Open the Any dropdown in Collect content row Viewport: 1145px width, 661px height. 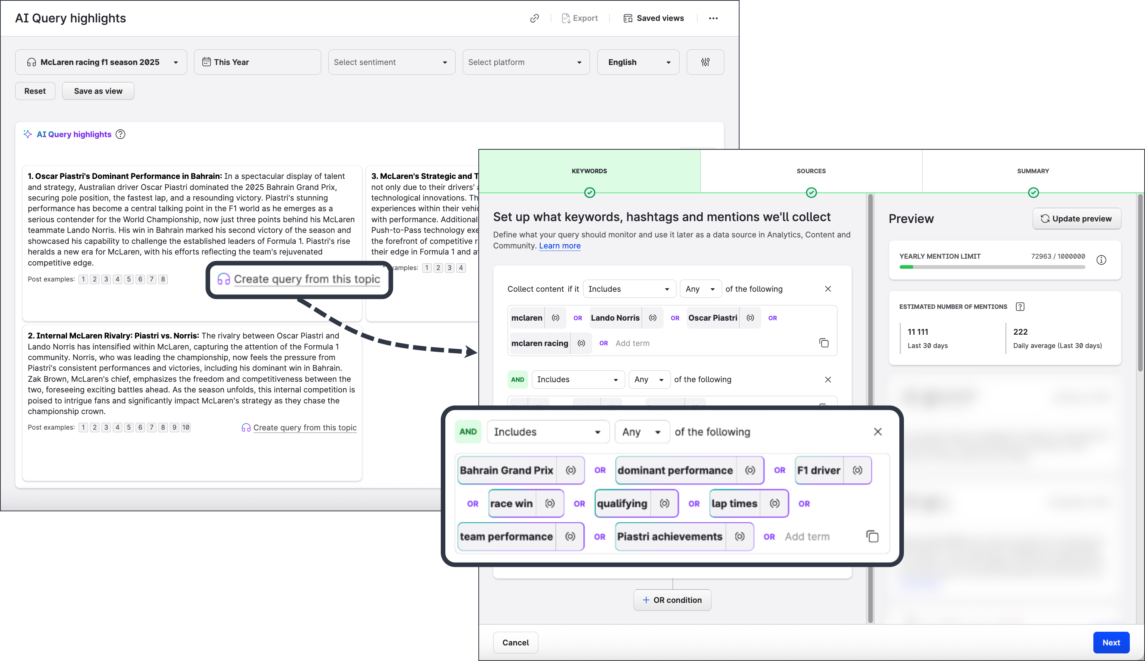coord(700,289)
